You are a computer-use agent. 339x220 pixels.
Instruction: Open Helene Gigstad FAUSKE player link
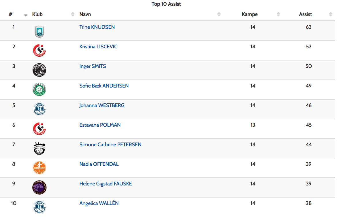click(x=106, y=184)
